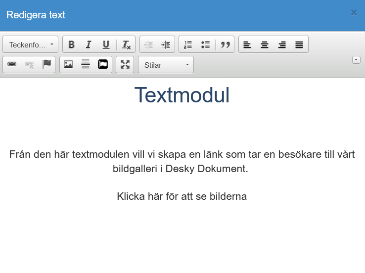Screen dimensions: 365x273
Task: Insert a link with chain icon
Action: point(12,64)
